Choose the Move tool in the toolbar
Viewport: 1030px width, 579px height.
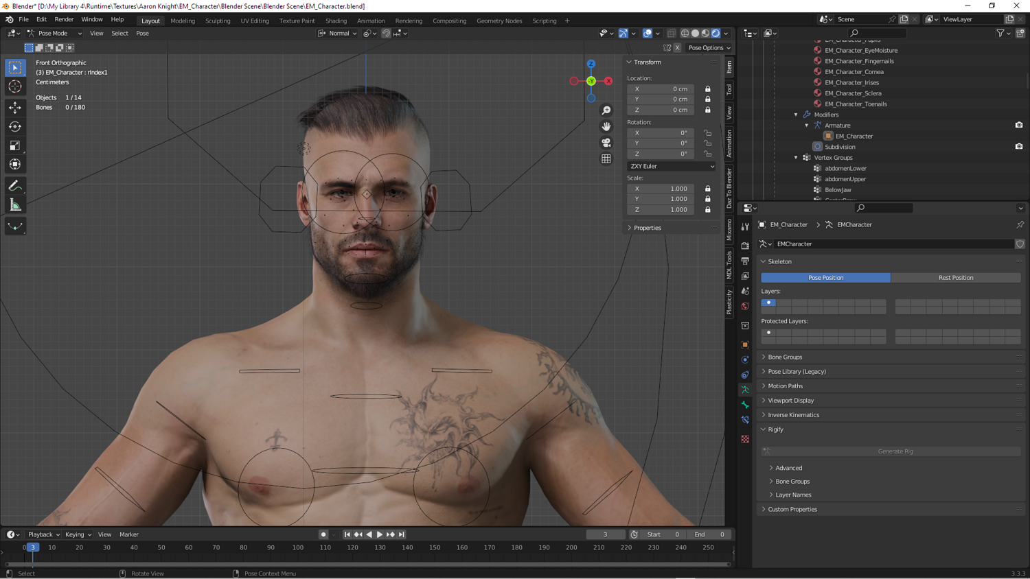(x=15, y=108)
